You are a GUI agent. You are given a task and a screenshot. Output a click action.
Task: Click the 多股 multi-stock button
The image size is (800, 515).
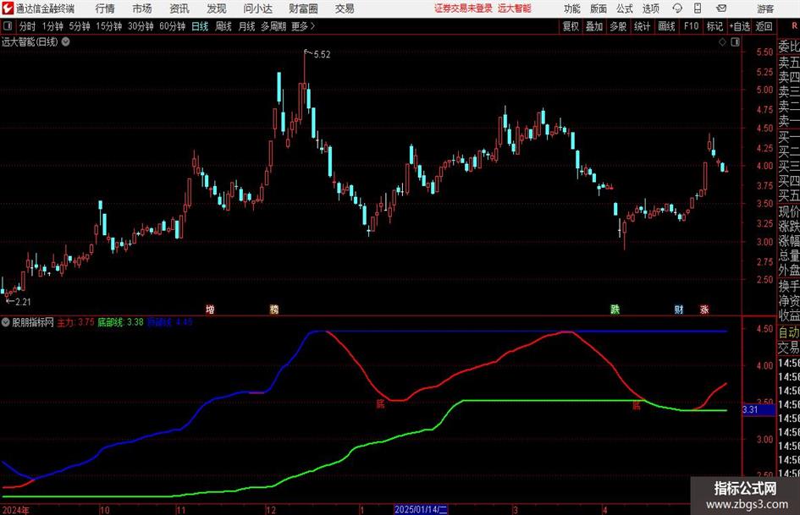618,26
